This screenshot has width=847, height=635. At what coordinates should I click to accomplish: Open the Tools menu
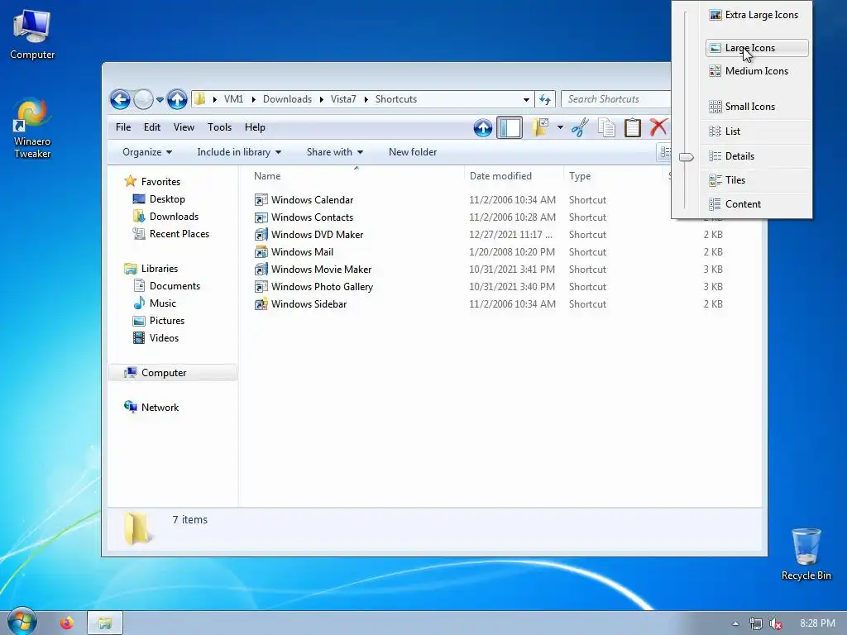pos(219,127)
